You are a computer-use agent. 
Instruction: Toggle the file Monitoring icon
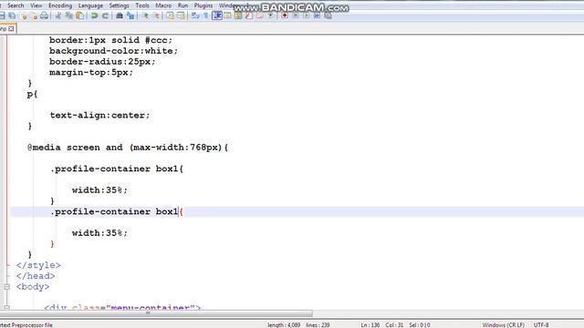pyautogui.click(x=271, y=15)
